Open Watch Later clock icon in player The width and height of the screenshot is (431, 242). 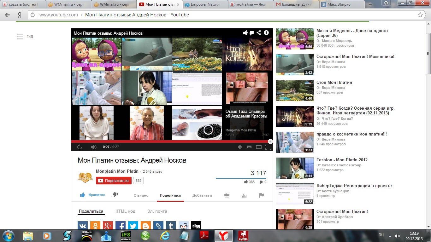pyautogui.click(x=240, y=147)
